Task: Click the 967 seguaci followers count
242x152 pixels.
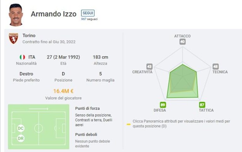Action: pos(89,19)
